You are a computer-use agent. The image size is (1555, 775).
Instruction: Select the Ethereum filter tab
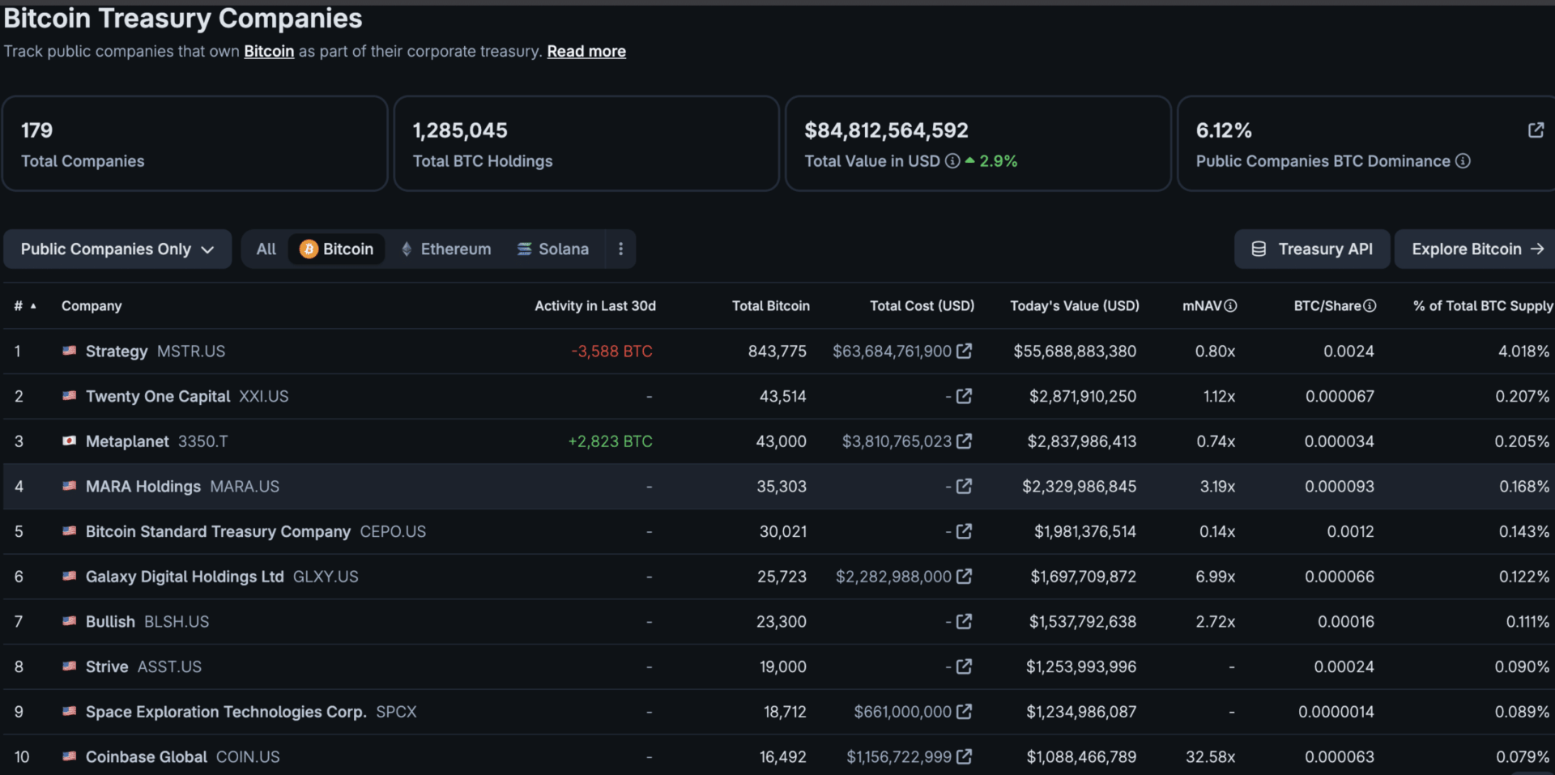446,249
